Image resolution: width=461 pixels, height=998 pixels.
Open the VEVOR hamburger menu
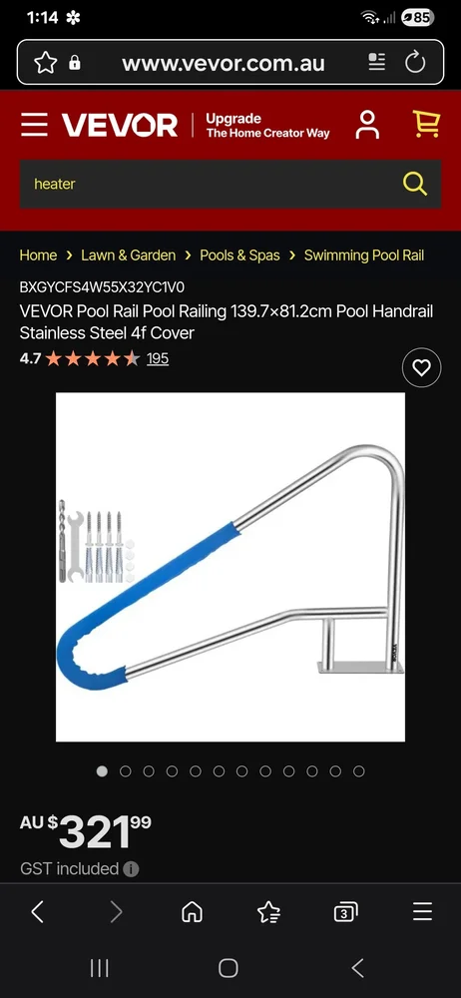[x=34, y=125]
